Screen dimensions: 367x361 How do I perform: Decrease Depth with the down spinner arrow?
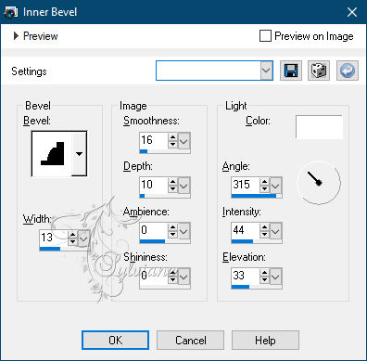click(172, 188)
